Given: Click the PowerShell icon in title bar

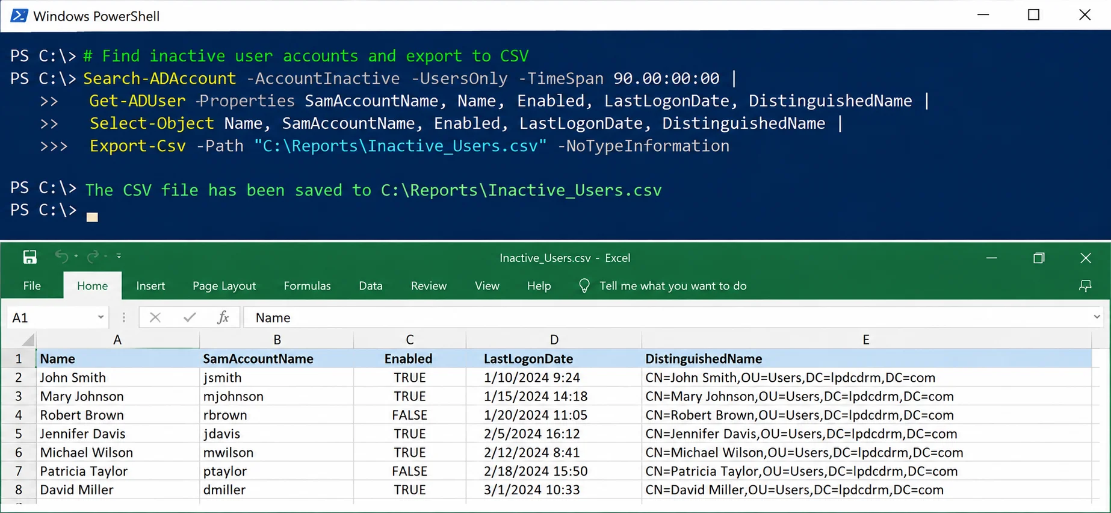Looking at the screenshot, I should (x=19, y=16).
